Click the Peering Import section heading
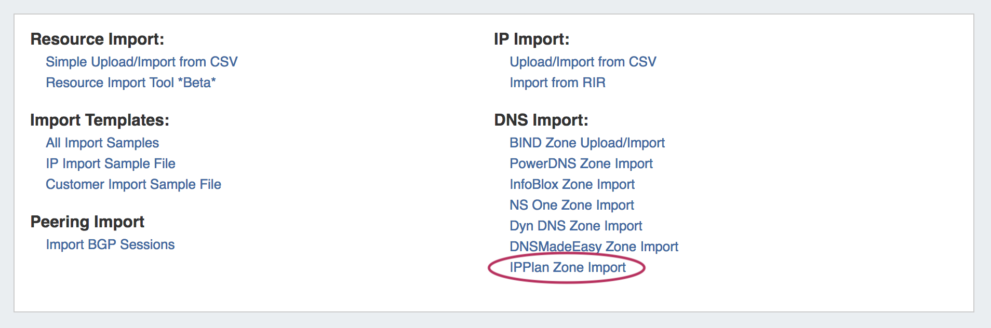 [87, 222]
